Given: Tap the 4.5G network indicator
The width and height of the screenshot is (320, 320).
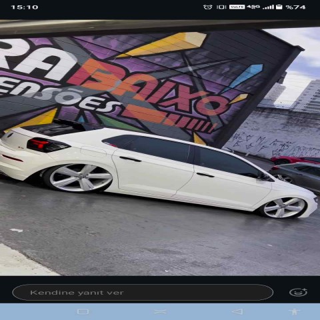Looking at the screenshot, I should tap(253, 7).
